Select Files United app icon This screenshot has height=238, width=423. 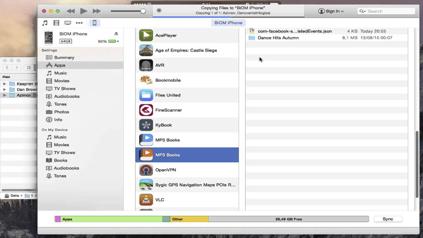click(146, 95)
